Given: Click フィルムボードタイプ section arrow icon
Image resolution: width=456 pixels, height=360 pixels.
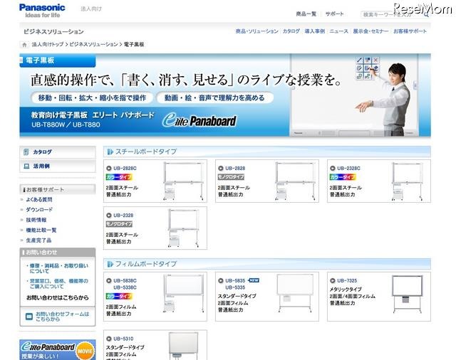Looking at the screenshot, I should (x=110, y=264).
